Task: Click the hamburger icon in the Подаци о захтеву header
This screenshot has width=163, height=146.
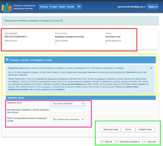Action: pos(7,60)
